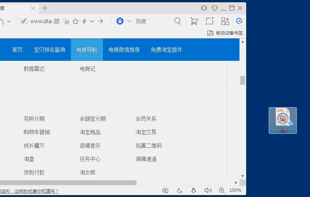Click the rocket acceleration icon in address bar

[x=24, y=21]
